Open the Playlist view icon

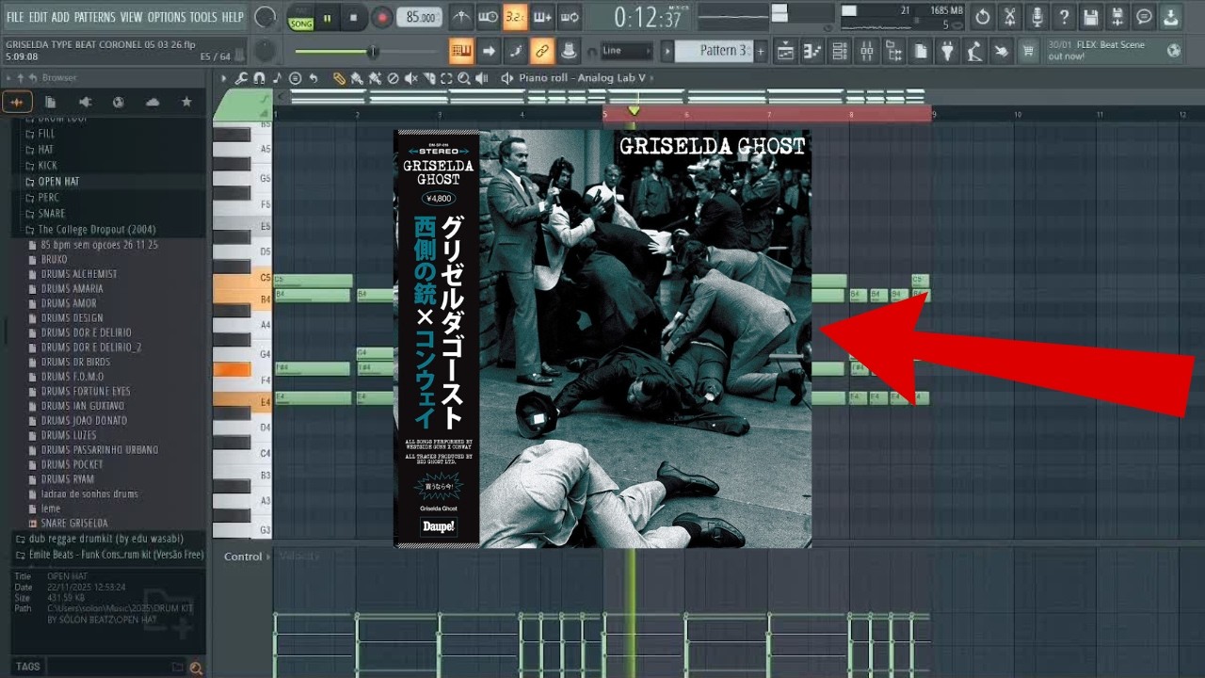(x=785, y=51)
